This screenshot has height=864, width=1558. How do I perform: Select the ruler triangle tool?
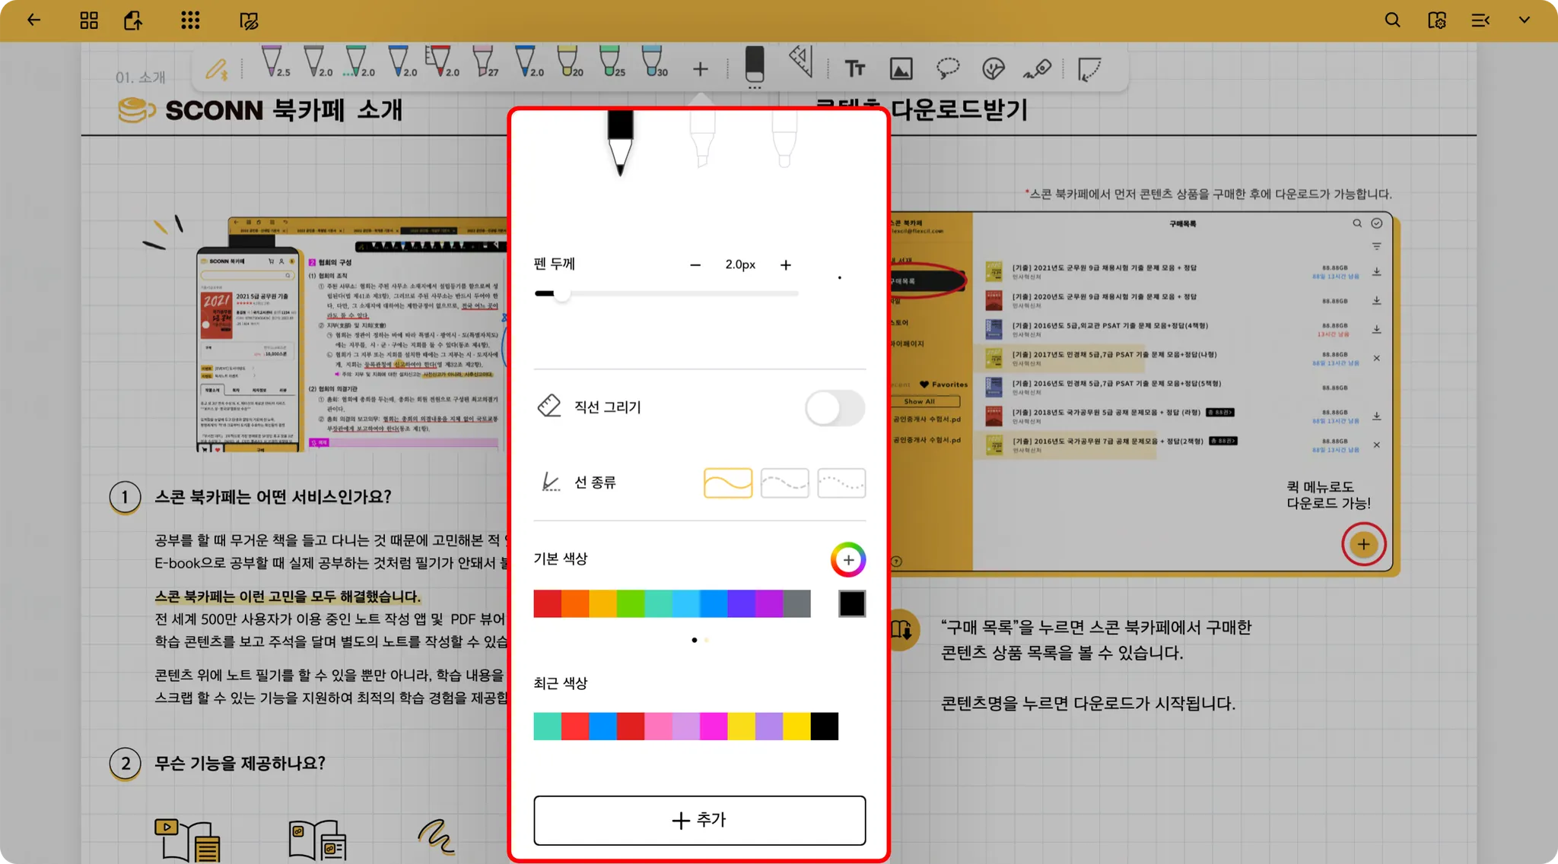pos(801,62)
